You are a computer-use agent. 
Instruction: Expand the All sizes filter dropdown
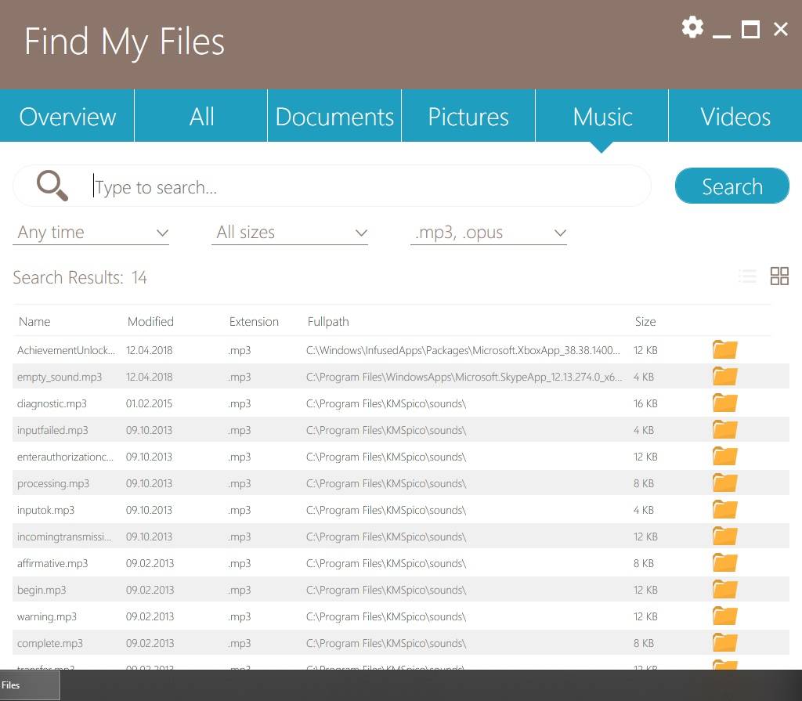(x=290, y=233)
